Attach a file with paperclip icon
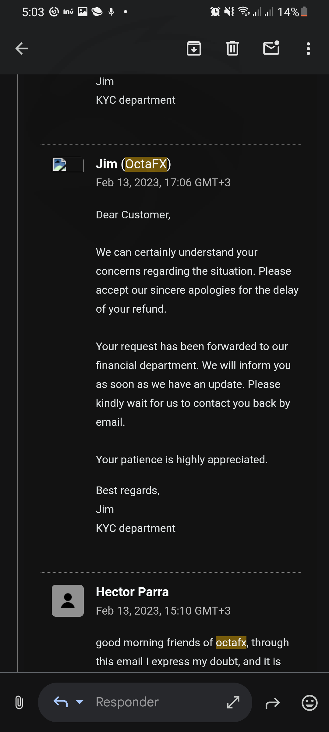The height and width of the screenshot is (732, 329). point(19,702)
